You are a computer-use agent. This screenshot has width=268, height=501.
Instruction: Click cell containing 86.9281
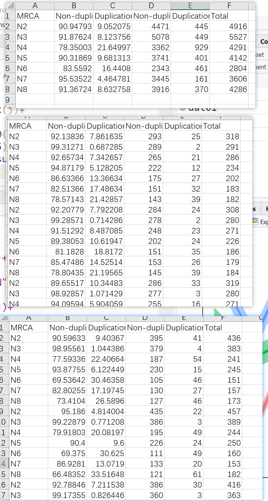68,464
